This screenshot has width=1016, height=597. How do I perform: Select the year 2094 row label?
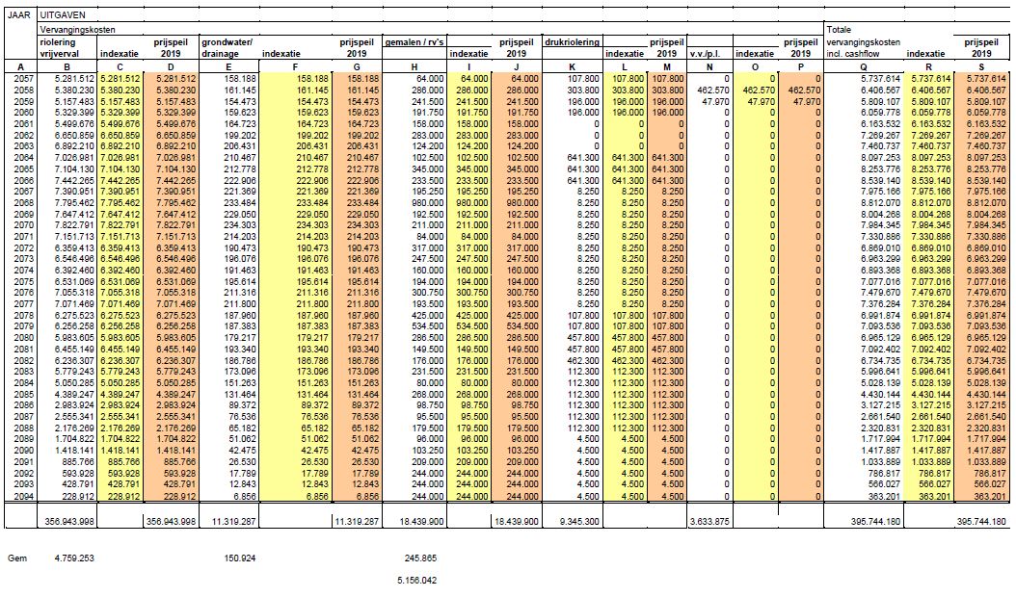pos(20,494)
